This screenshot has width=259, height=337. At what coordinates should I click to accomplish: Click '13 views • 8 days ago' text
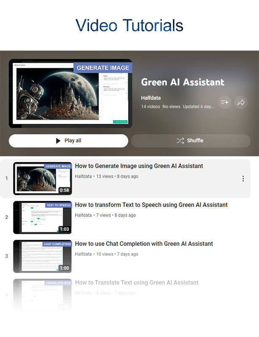point(117,177)
